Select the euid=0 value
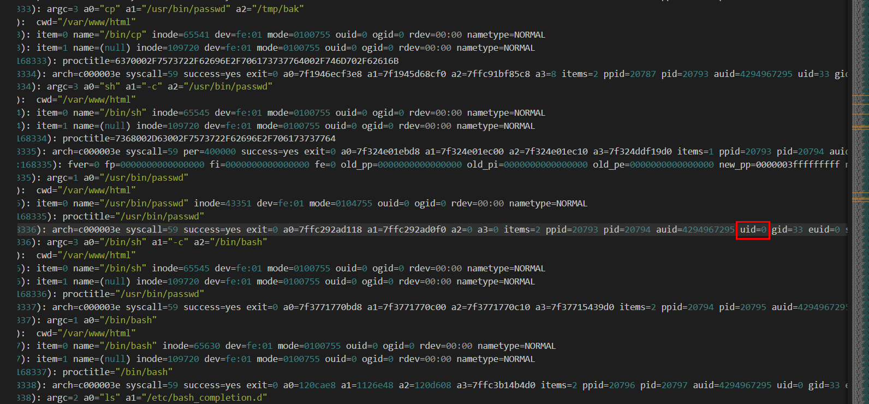869x404 pixels. [x=824, y=229]
